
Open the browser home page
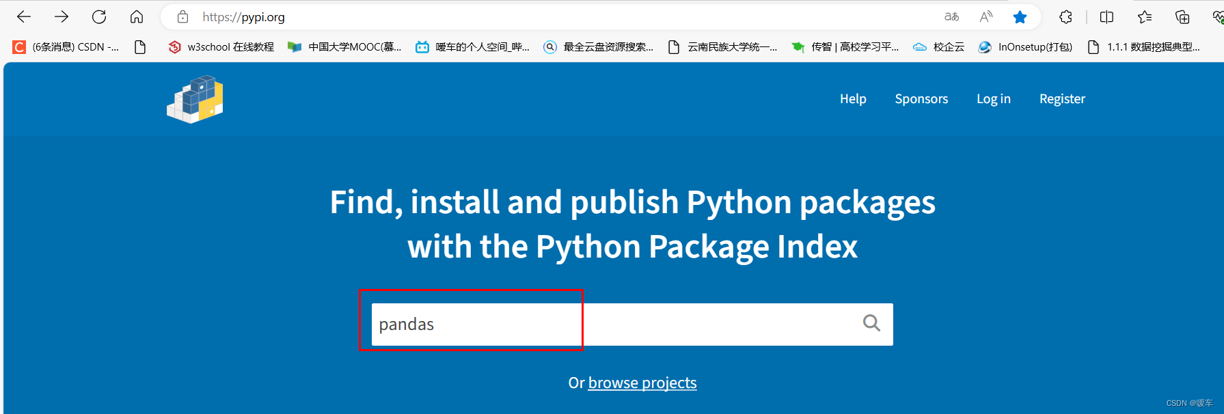click(x=137, y=17)
